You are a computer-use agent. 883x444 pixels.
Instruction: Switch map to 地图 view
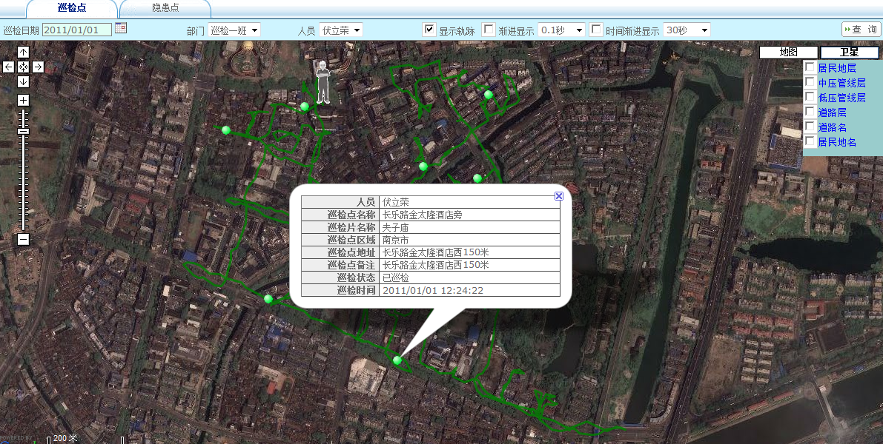788,53
